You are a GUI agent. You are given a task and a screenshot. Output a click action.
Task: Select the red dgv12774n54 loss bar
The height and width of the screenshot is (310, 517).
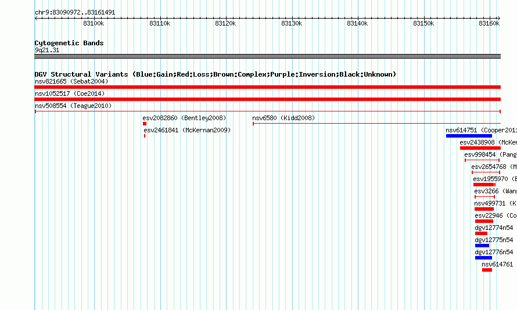[x=481, y=233]
